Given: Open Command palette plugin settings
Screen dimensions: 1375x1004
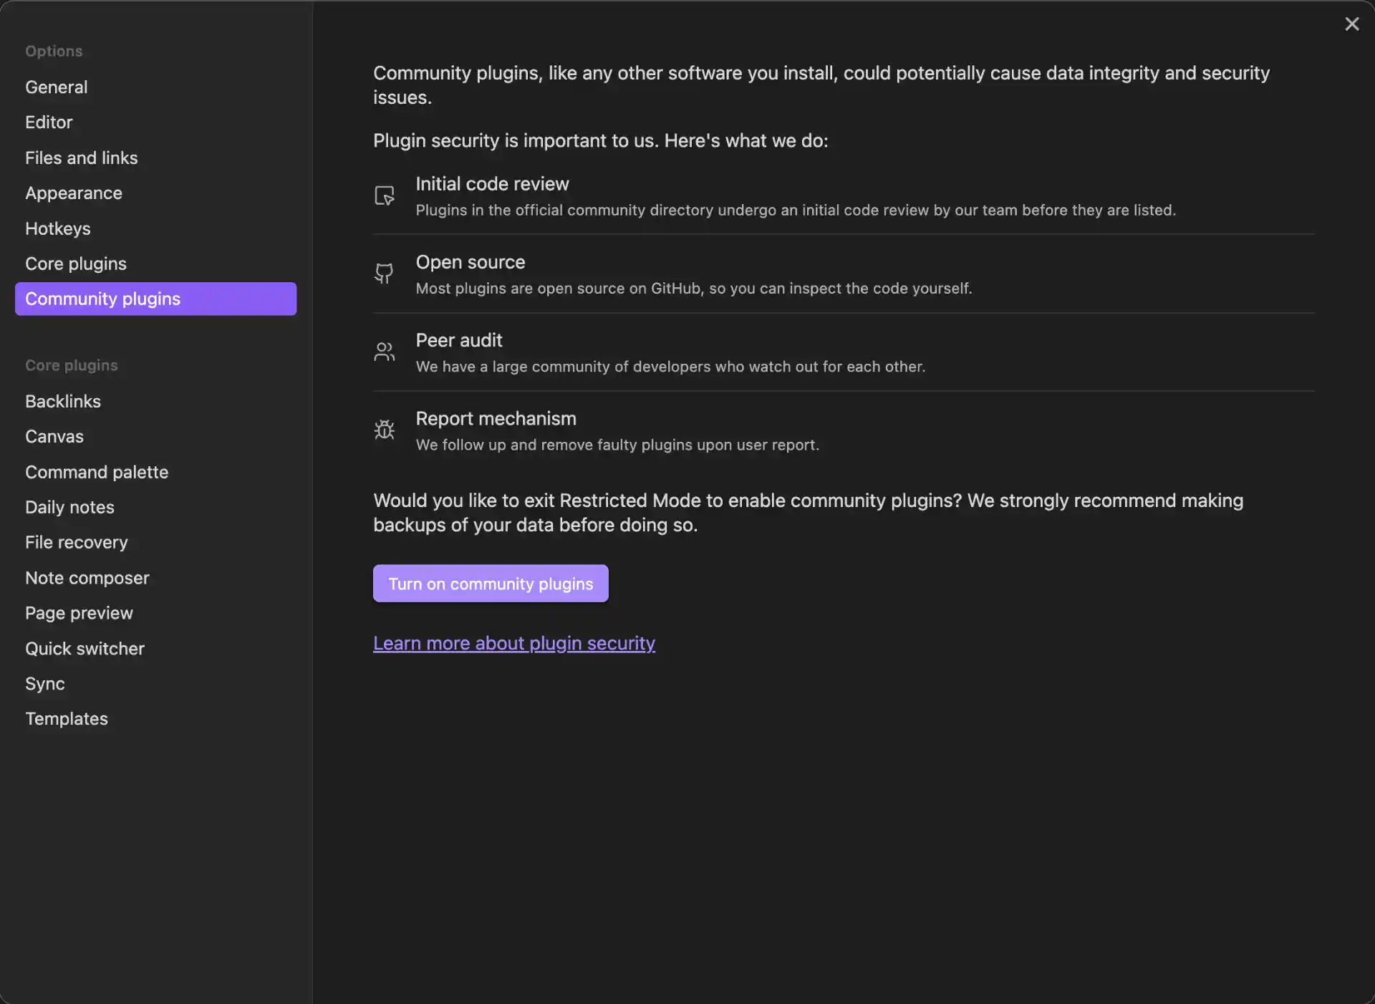Looking at the screenshot, I should [97, 472].
